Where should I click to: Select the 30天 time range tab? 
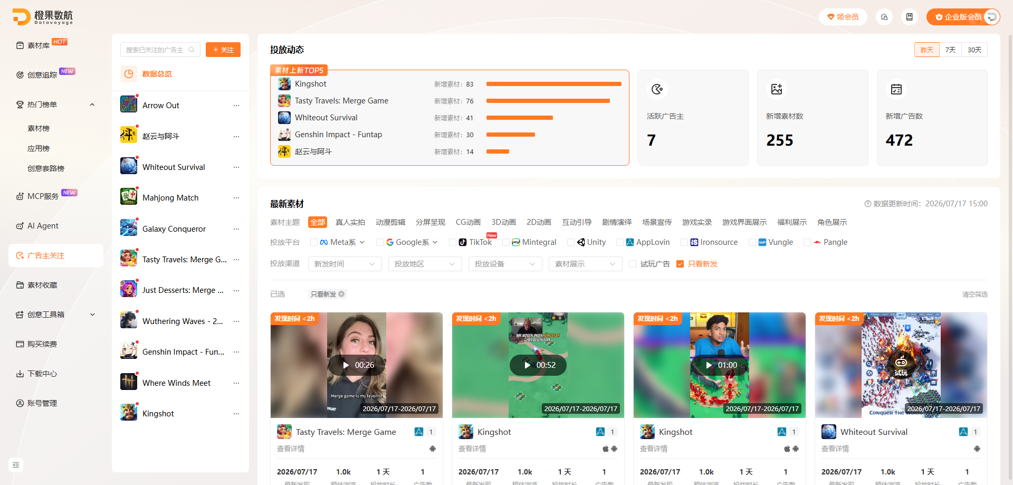pyautogui.click(x=974, y=50)
